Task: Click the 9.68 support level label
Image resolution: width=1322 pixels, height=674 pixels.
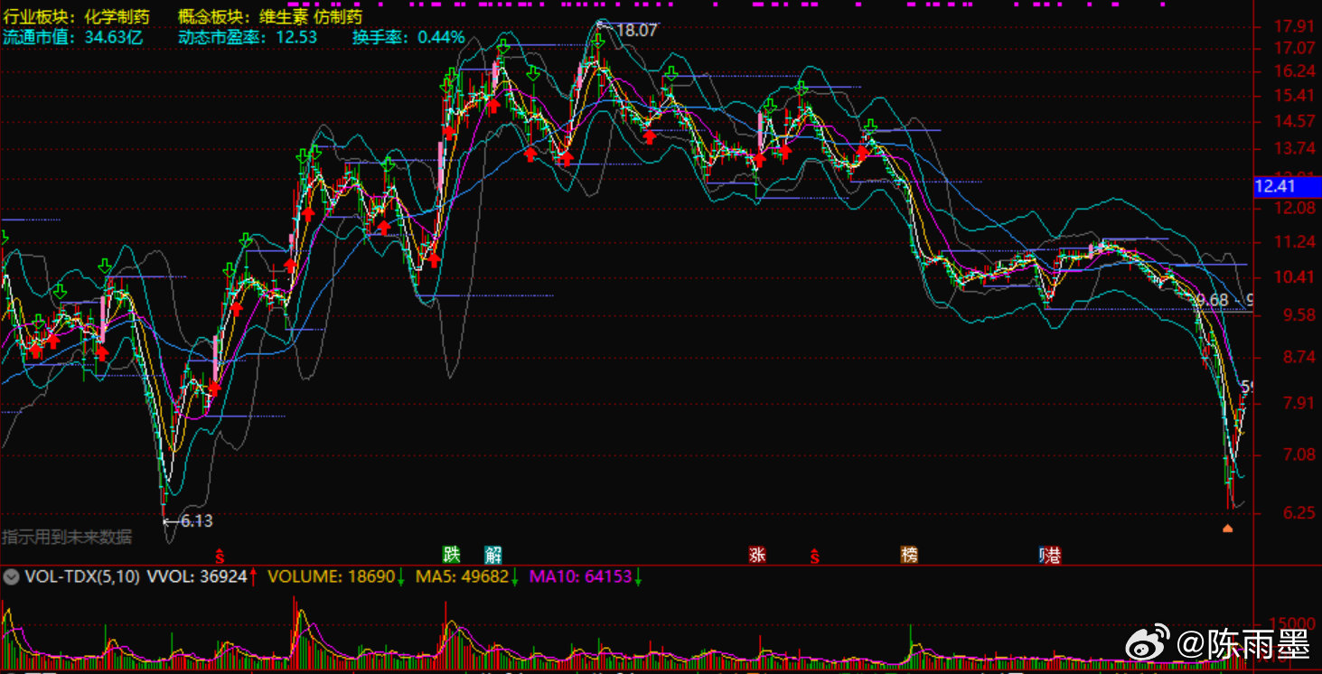Action: coord(1212,300)
